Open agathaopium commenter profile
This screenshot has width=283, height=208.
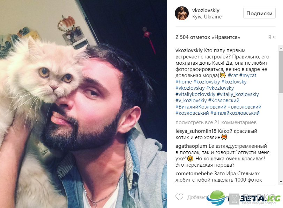[191, 146]
